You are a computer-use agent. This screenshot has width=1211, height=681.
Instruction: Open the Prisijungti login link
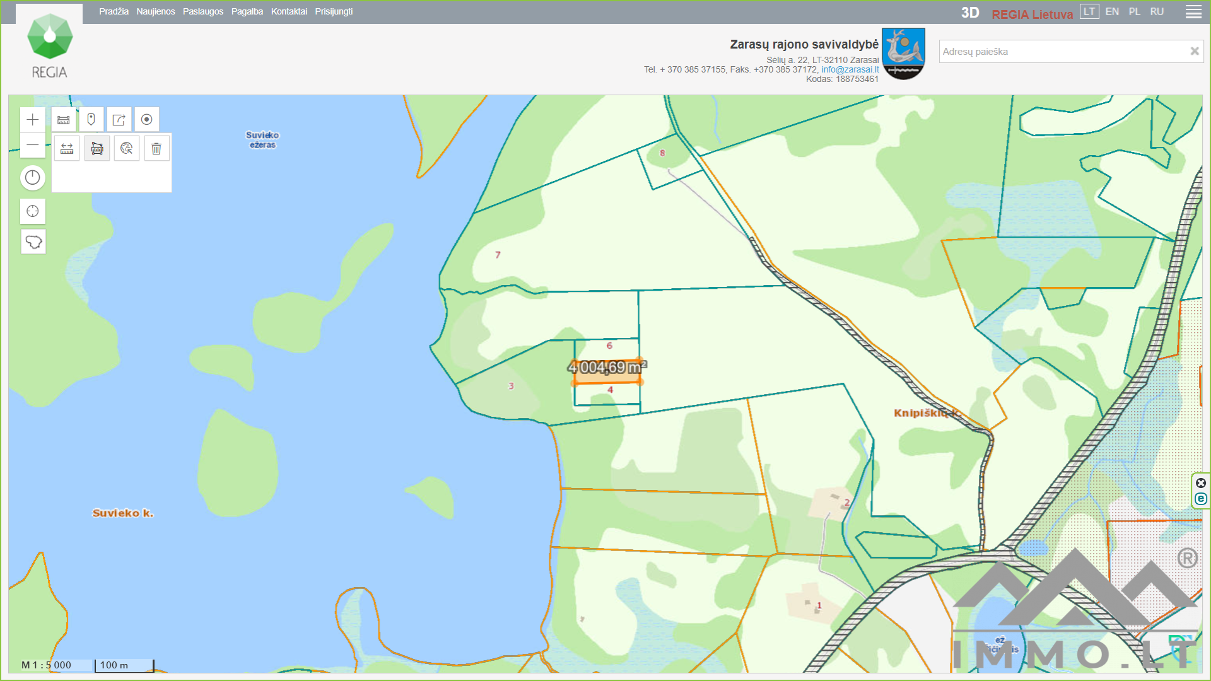coord(334,11)
